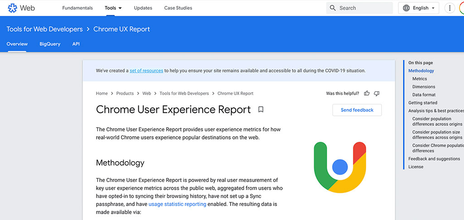Jump to Analysis tips & best practices
This screenshot has height=220, width=464.
click(x=436, y=110)
